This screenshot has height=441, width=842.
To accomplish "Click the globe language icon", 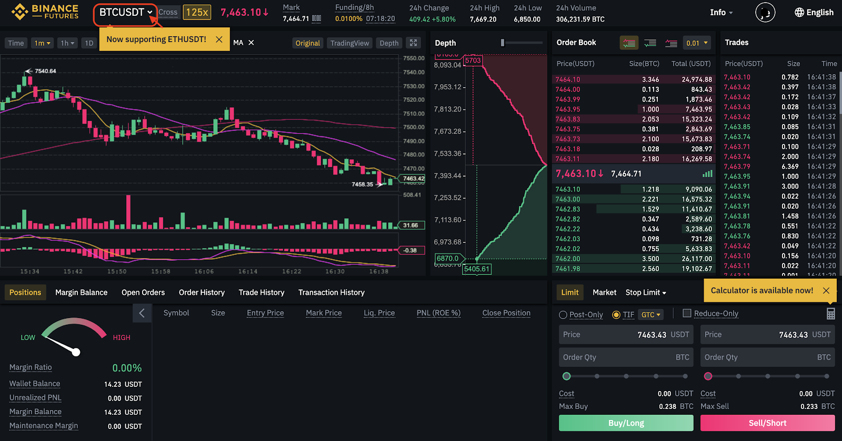I will click(x=799, y=12).
